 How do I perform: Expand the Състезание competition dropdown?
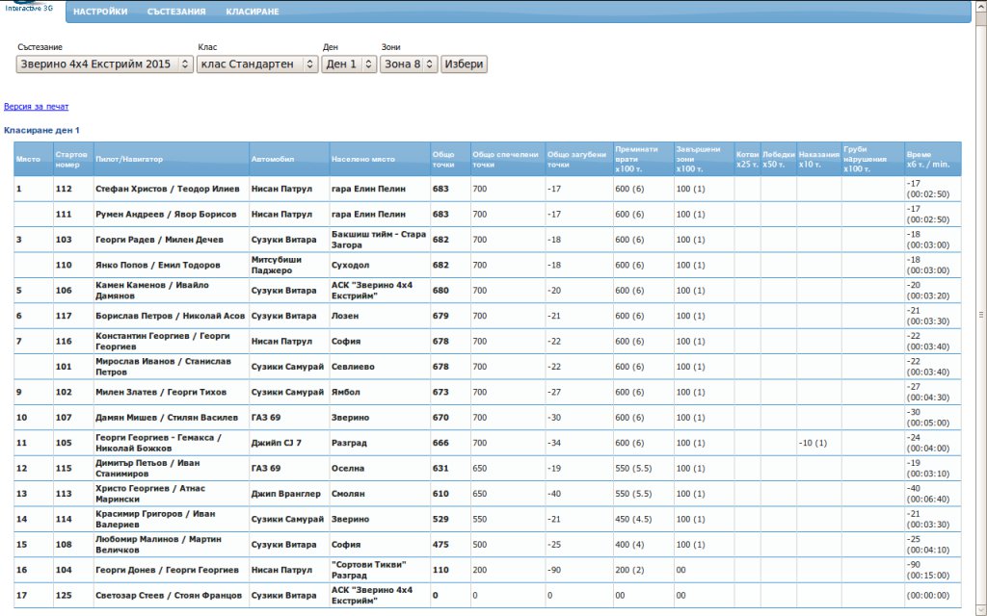pos(104,64)
